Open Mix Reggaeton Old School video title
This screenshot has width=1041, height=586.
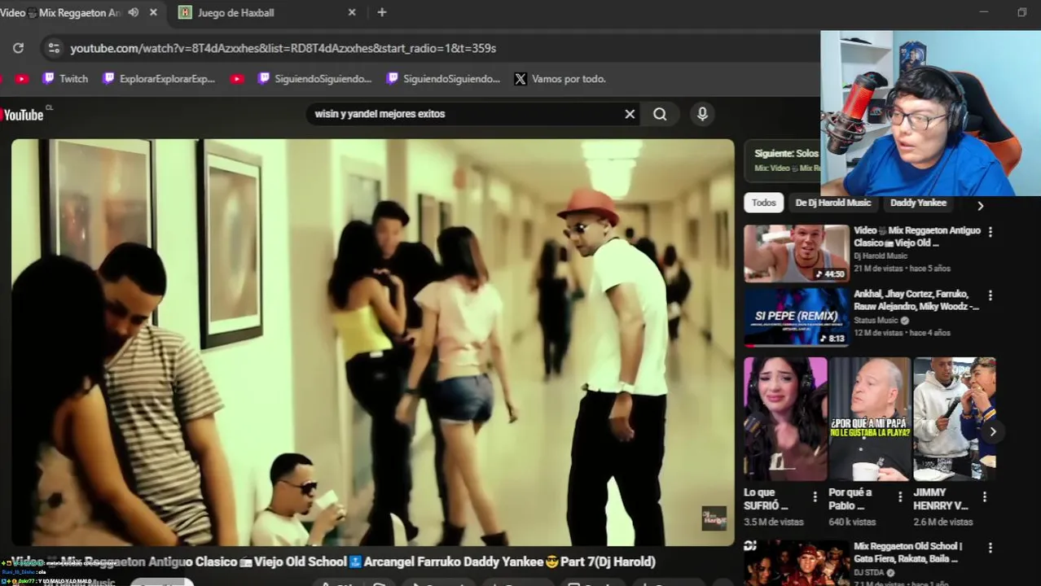click(x=907, y=553)
